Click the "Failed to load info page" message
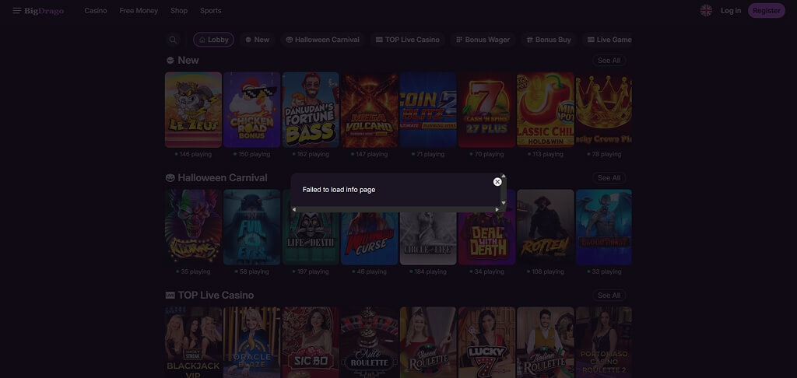 point(339,190)
